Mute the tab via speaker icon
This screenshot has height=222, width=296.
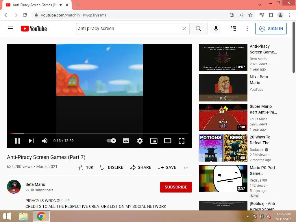(61, 5)
